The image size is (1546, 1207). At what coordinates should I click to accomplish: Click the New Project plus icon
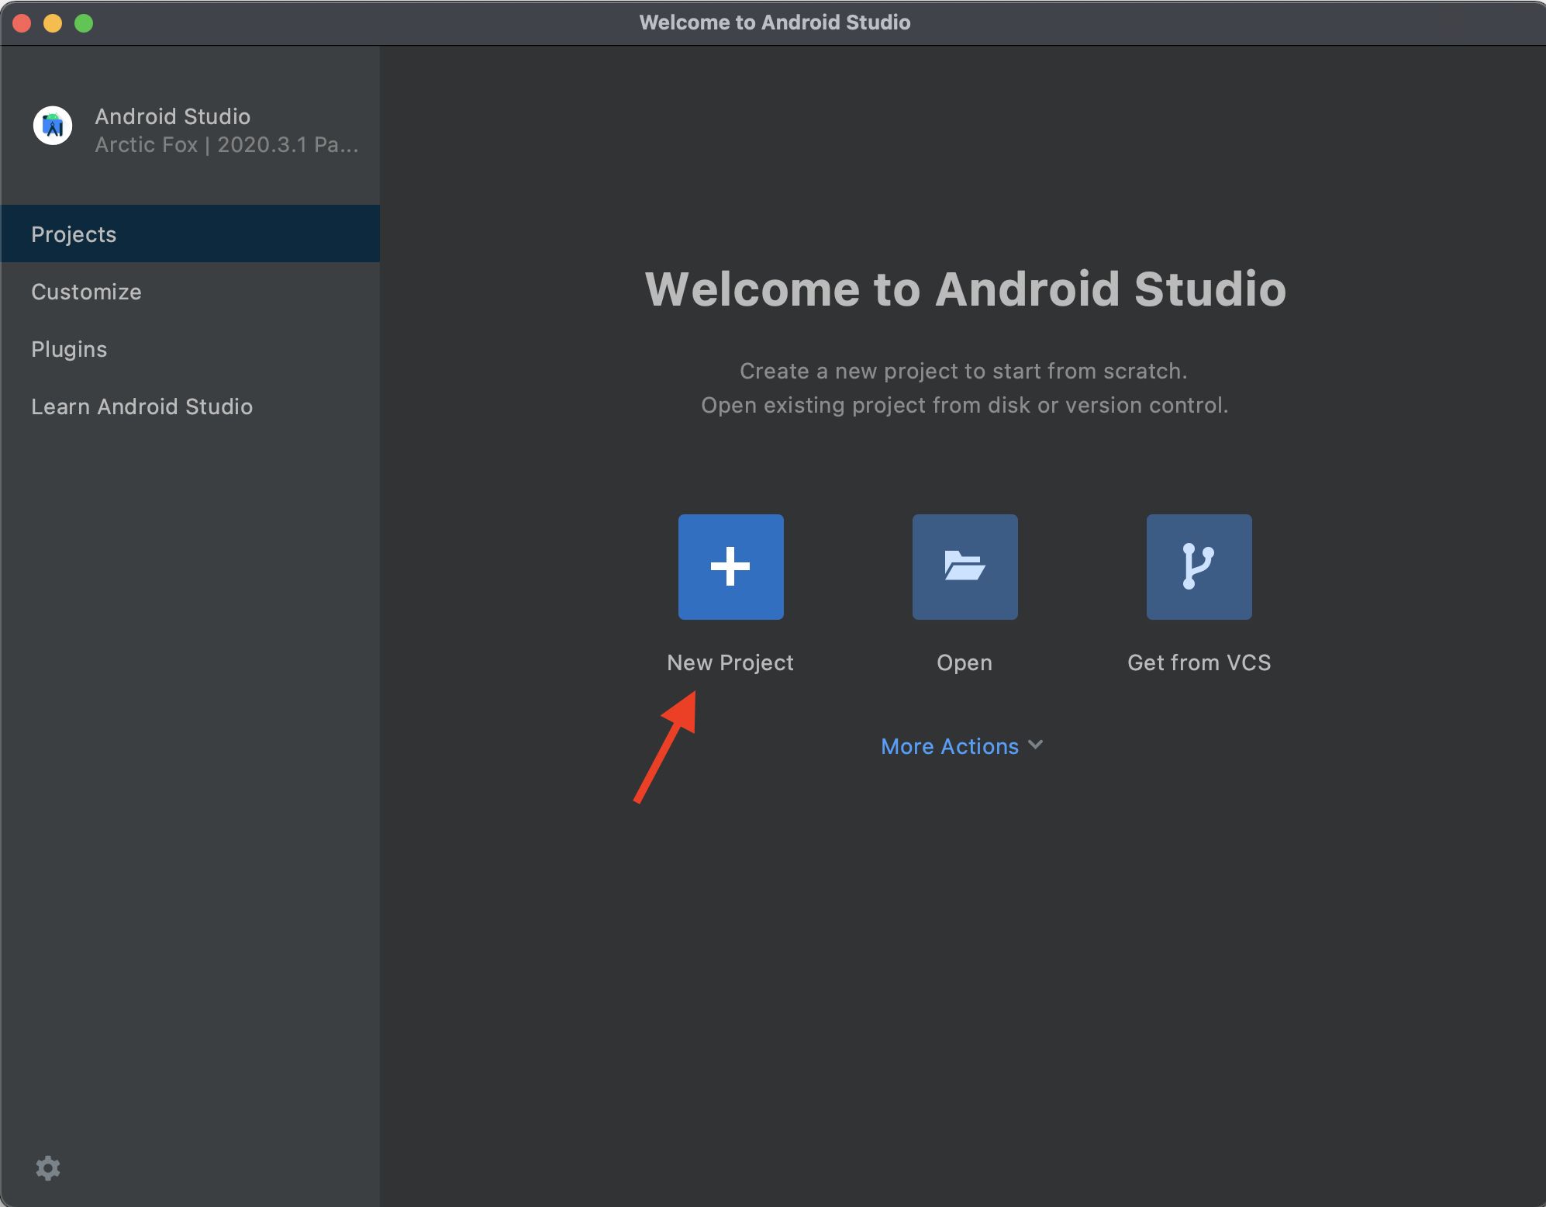click(730, 566)
